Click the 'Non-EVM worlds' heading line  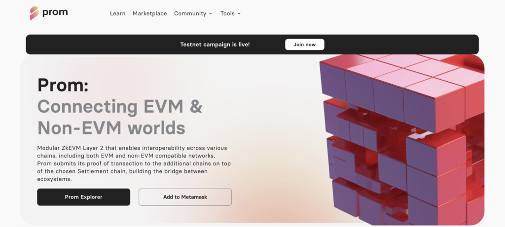click(111, 128)
